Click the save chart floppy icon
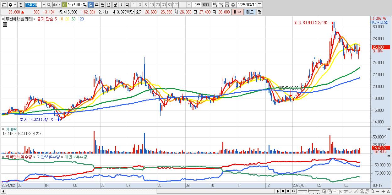This screenshot has height=195, width=392. click(x=227, y=5)
